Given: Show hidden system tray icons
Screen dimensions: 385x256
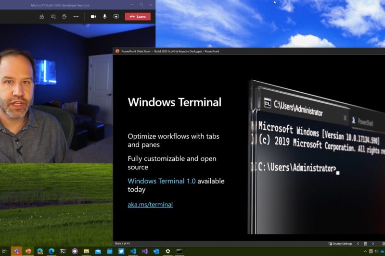Looking at the screenshot, I should tap(365, 251).
